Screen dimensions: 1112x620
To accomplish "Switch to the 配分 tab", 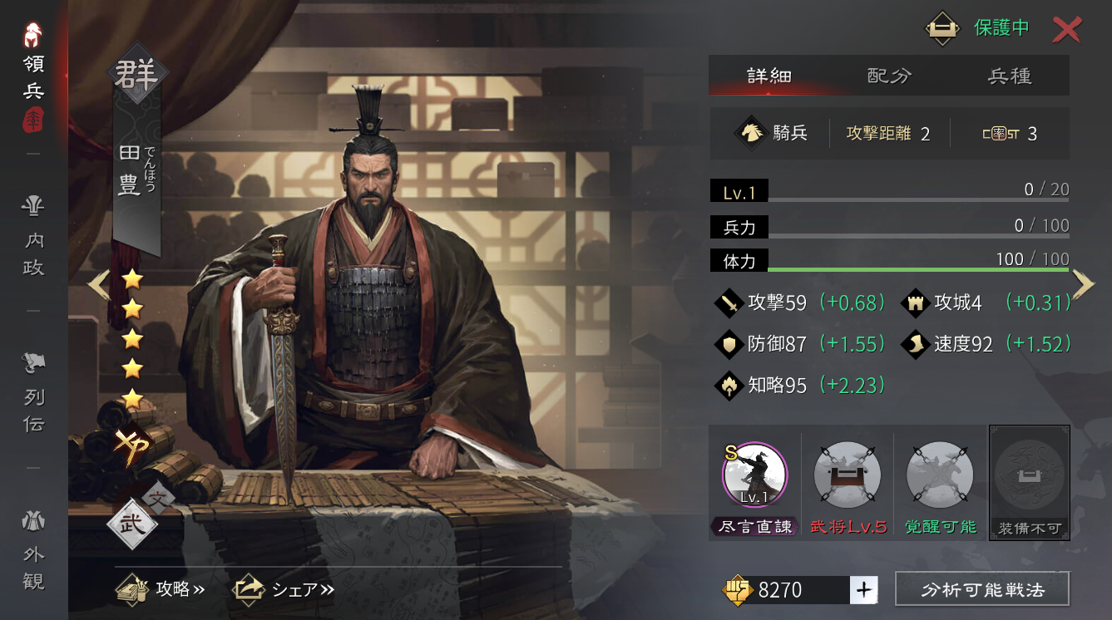I will click(x=890, y=76).
